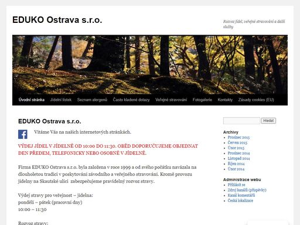300x225 pixels.
Task: Click the Hledat search button
Action: pos(268,121)
